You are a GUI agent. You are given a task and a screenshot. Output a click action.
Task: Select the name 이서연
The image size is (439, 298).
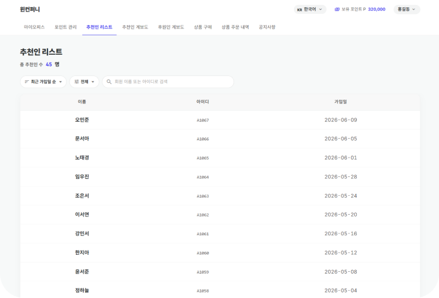tap(82, 215)
